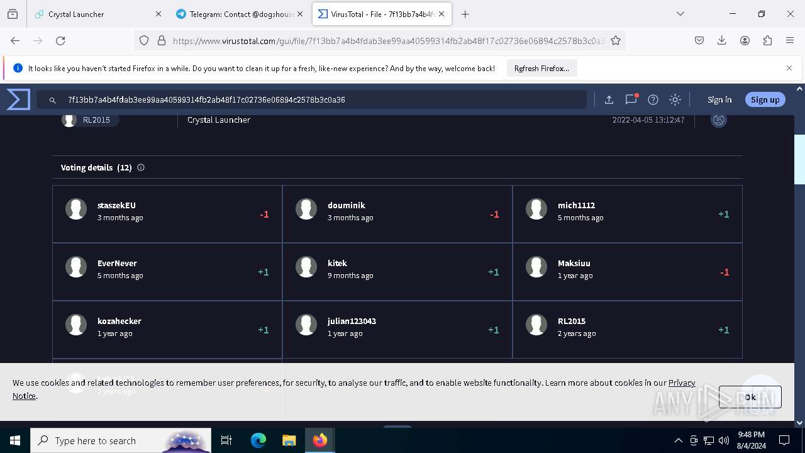This screenshot has width=805, height=453.
Task: Open a new tab with plus button
Action: [465, 14]
